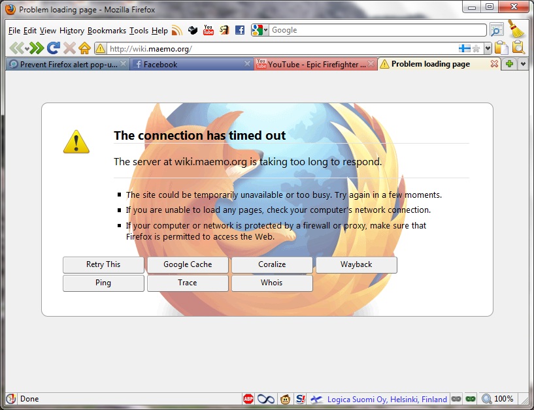Open the back history dropdown arrow
534x410 pixels.
pyautogui.click(x=27, y=49)
